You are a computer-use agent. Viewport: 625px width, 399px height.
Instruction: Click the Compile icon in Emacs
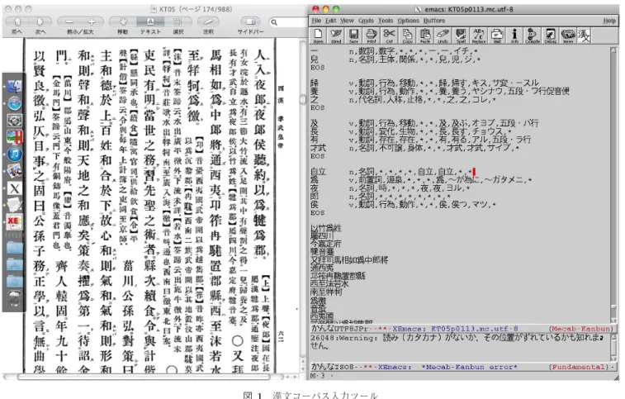click(x=533, y=36)
